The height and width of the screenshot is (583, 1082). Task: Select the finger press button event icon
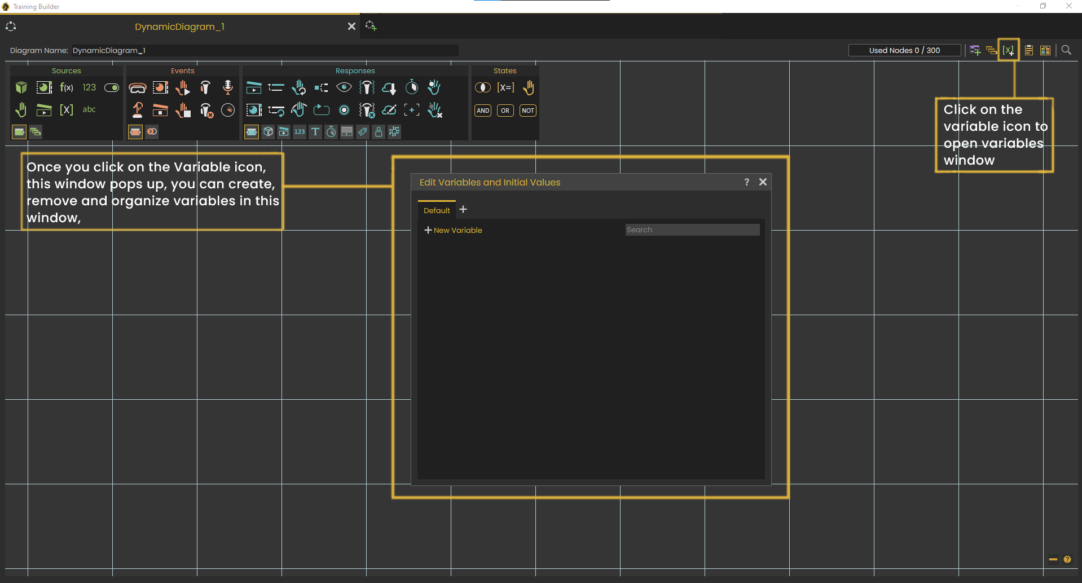coord(138,109)
